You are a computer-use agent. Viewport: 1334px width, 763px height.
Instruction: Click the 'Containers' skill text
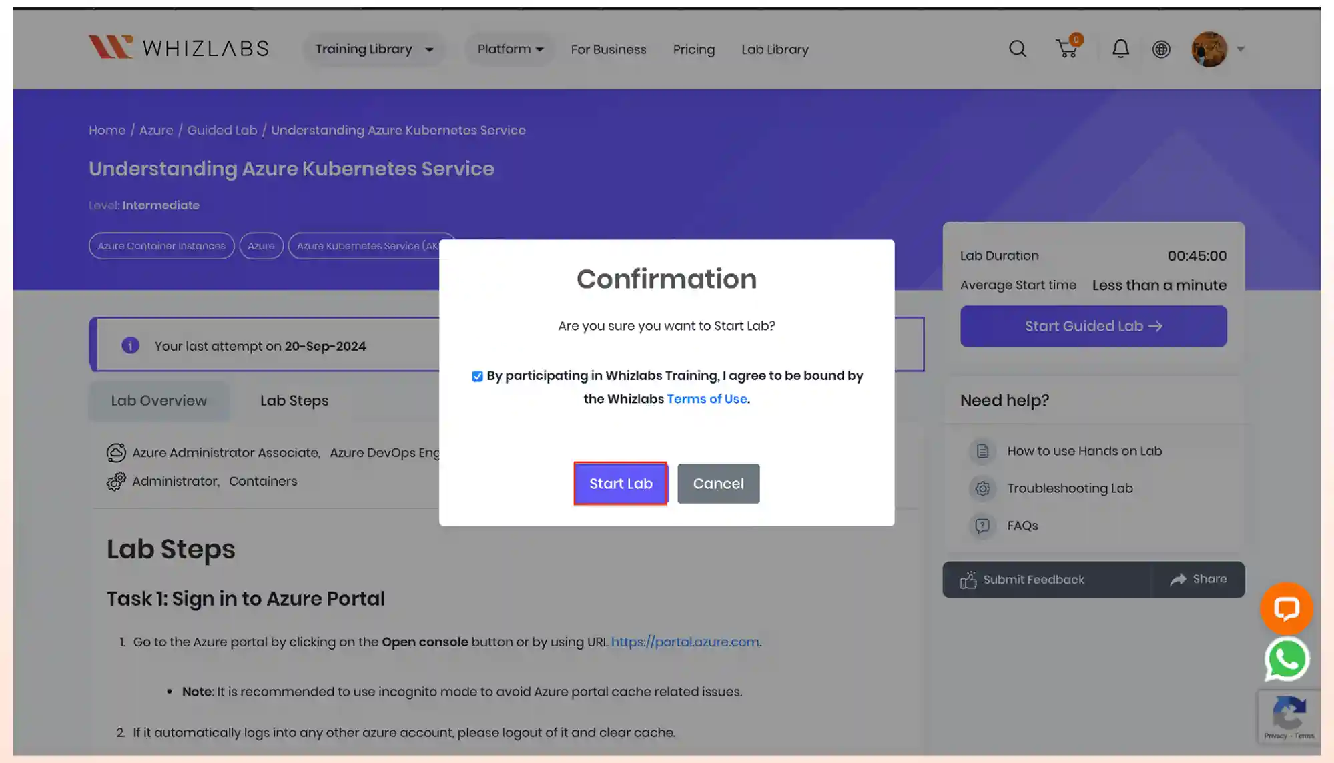click(263, 481)
